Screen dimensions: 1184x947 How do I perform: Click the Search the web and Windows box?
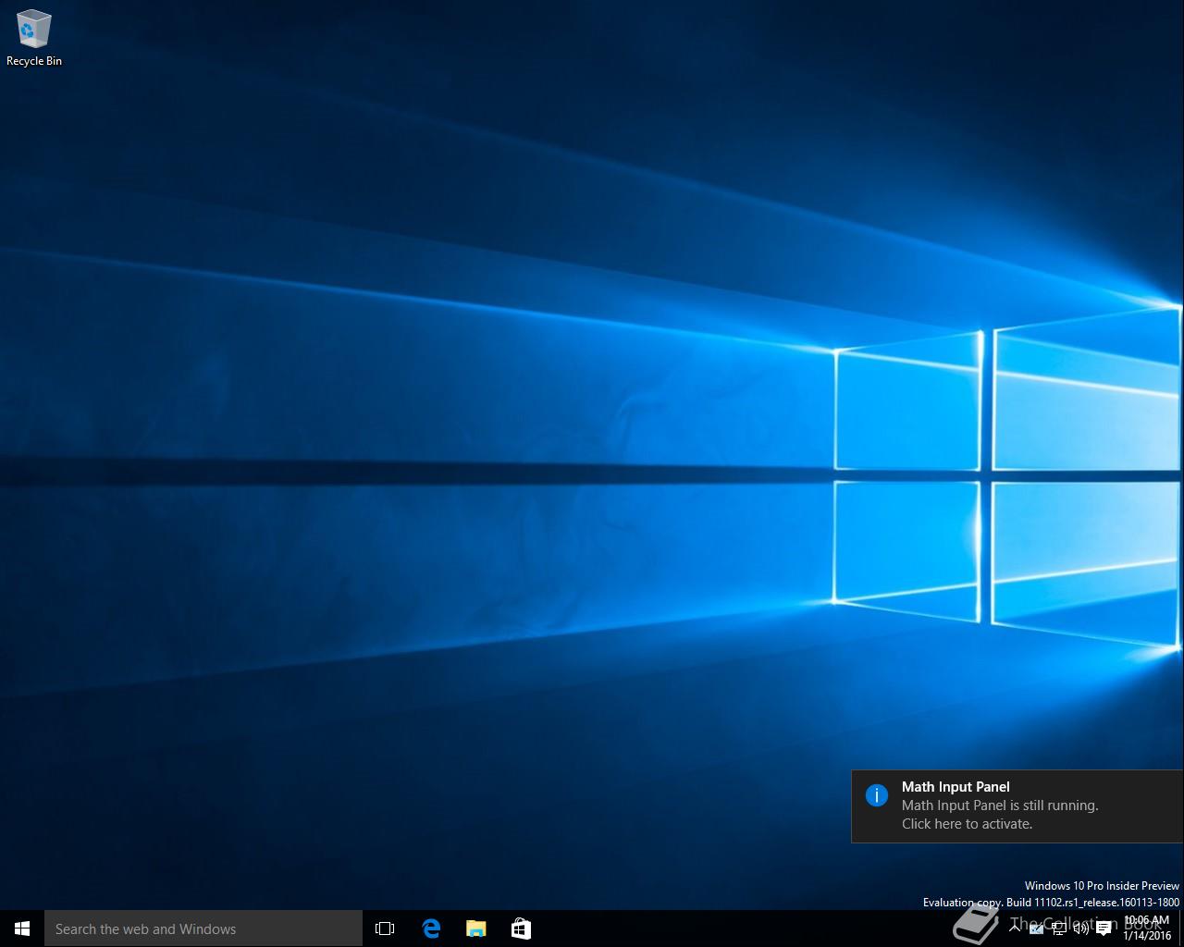pyautogui.click(x=203, y=929)
